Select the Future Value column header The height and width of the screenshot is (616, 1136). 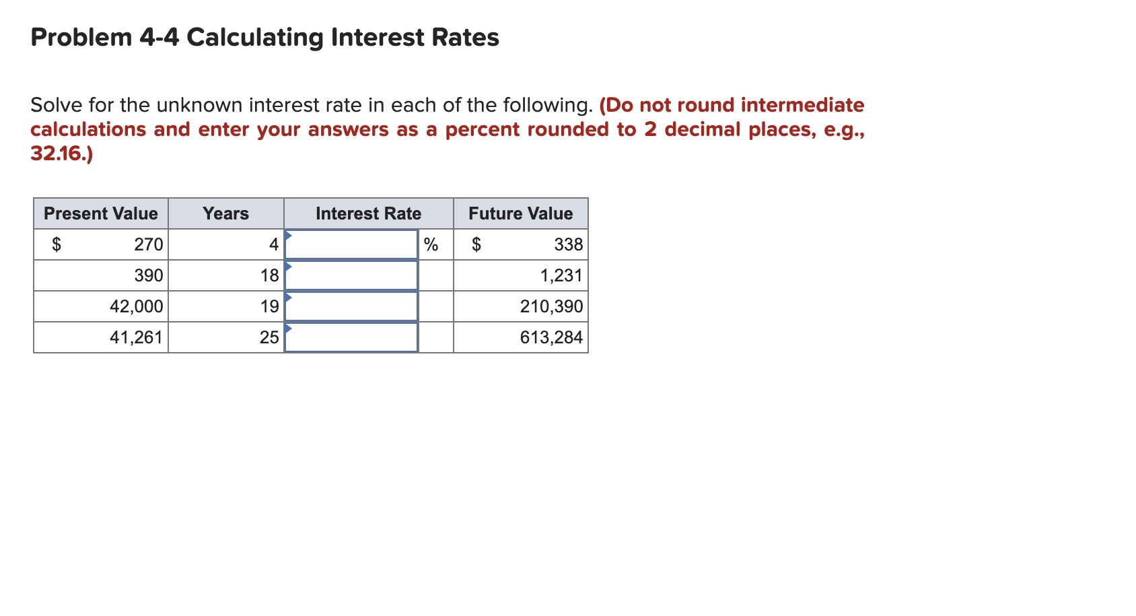(x=520, y=213)
